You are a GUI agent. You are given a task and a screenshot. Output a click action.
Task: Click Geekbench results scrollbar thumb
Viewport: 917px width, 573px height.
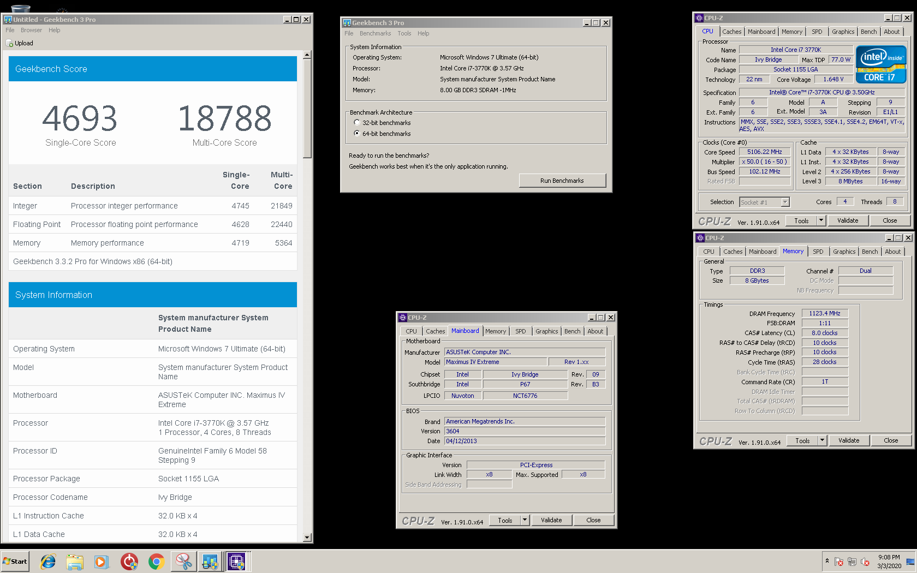click(x=307, y=108)
